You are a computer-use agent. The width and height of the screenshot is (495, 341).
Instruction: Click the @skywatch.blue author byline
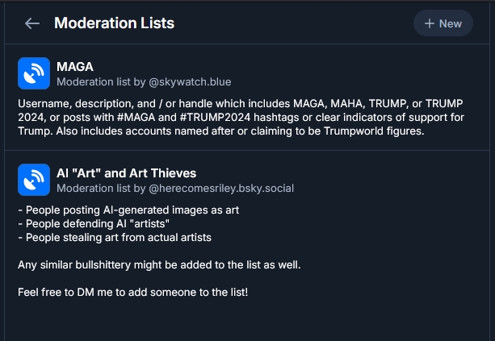pyautogui.click(x=144, y=81)
